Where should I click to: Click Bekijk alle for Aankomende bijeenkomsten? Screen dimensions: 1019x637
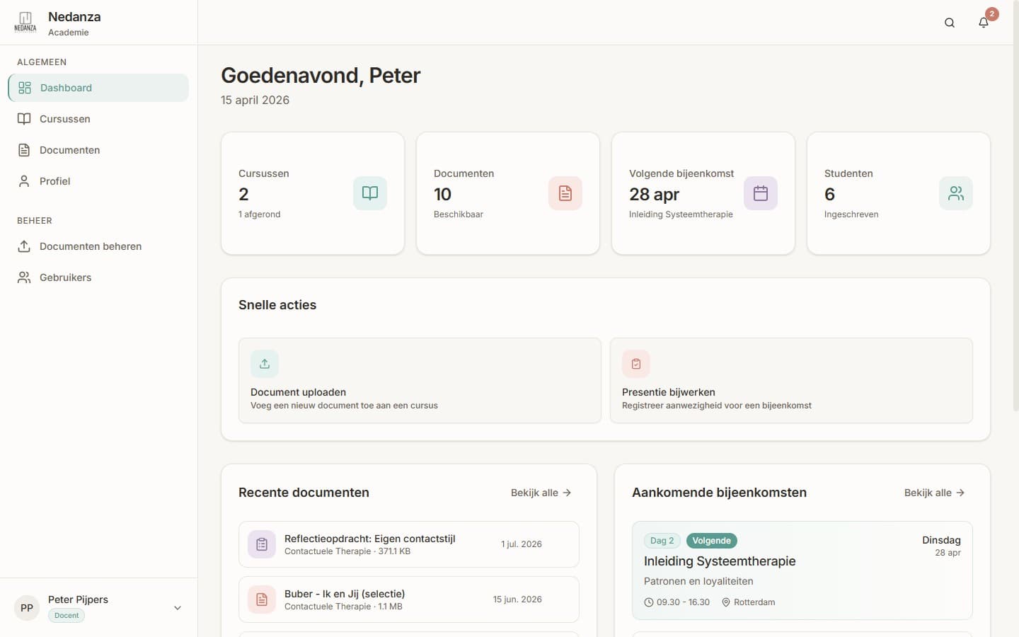click(934, 493)
